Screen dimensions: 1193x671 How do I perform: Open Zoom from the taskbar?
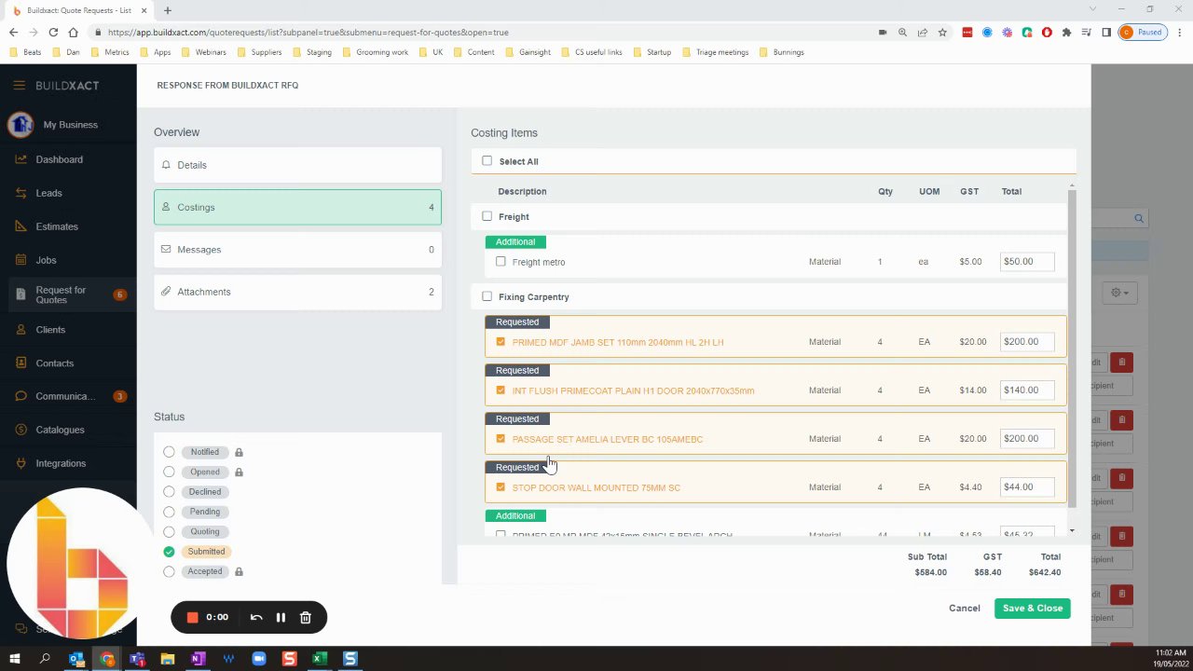point(259,659)
